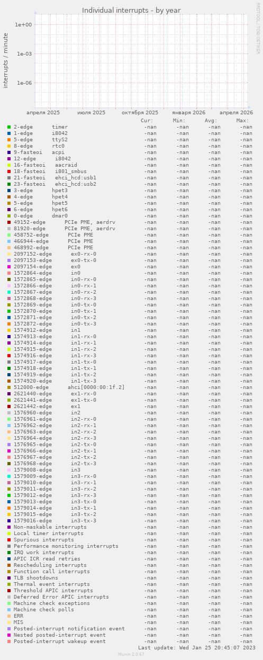Click the Cur: column header
Viewport: 263px width, 660px height.
147,121
